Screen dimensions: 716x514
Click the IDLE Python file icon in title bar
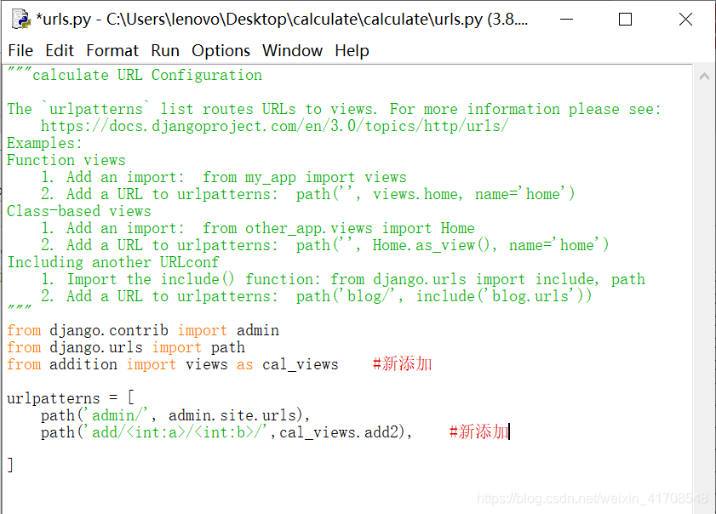coord(21,20)
